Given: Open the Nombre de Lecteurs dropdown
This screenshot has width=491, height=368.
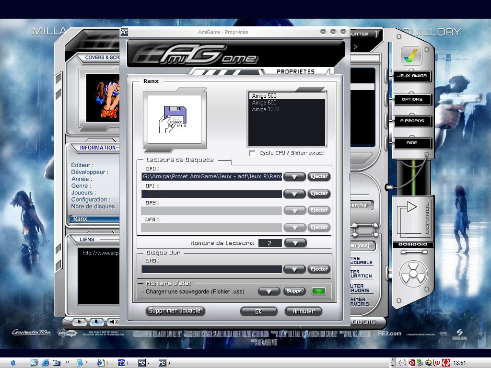Looking at the screenshot, I should (295, 243).
